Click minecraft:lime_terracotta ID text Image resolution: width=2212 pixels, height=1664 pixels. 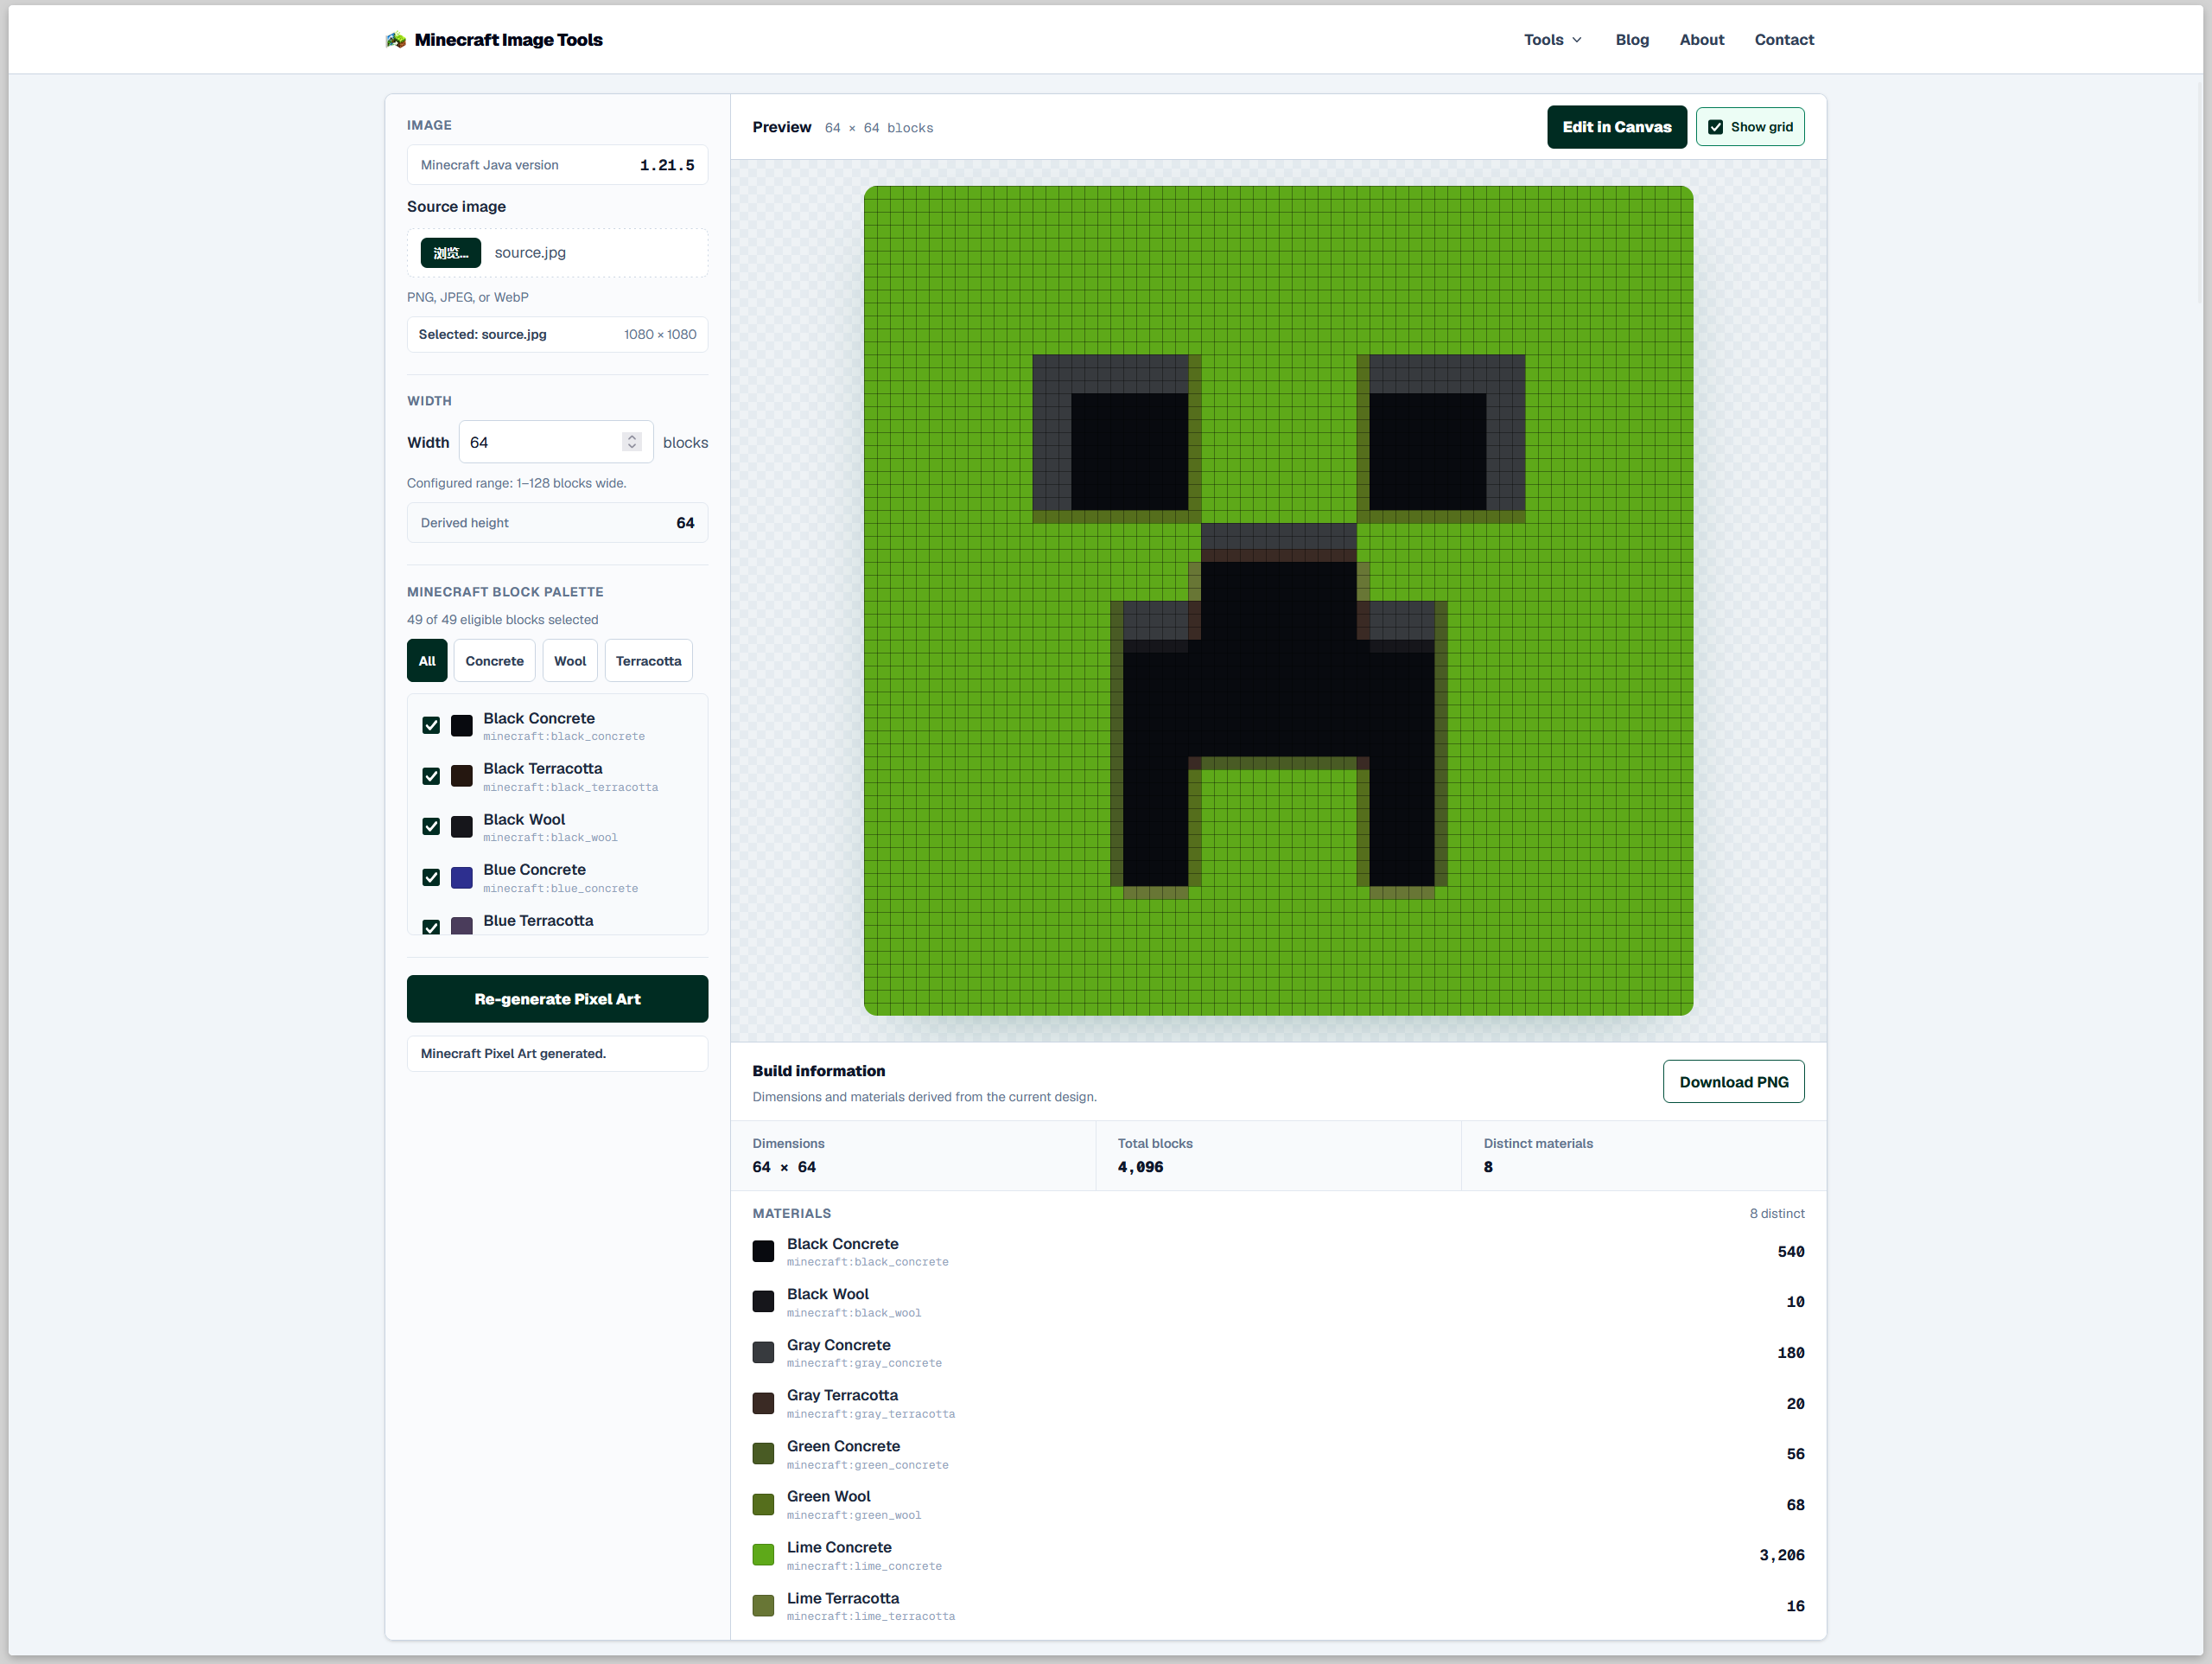871,1616
